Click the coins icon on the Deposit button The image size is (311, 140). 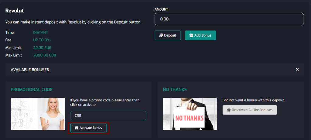[161, 35]
